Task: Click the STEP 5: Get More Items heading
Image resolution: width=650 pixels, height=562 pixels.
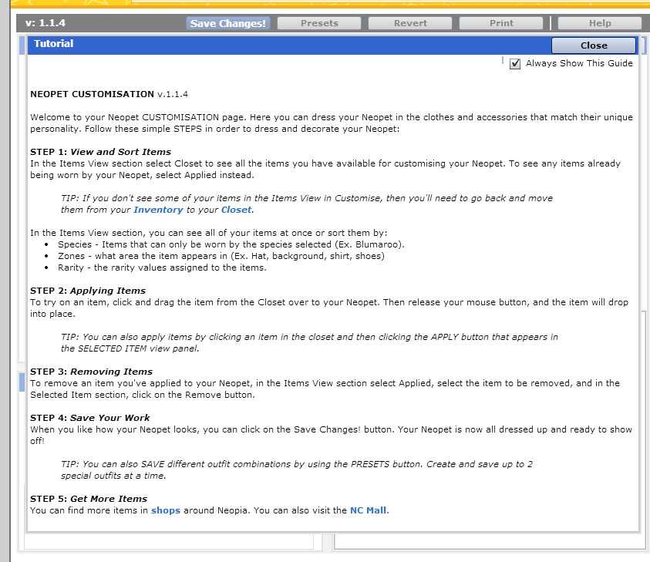Action: point(89,499)
